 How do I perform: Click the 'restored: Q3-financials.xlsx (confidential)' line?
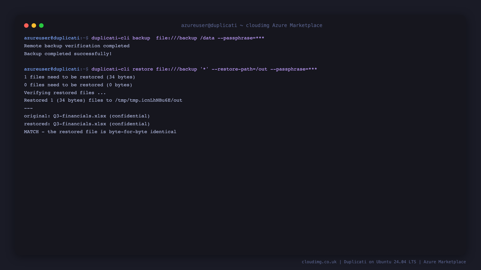point(87,124)
